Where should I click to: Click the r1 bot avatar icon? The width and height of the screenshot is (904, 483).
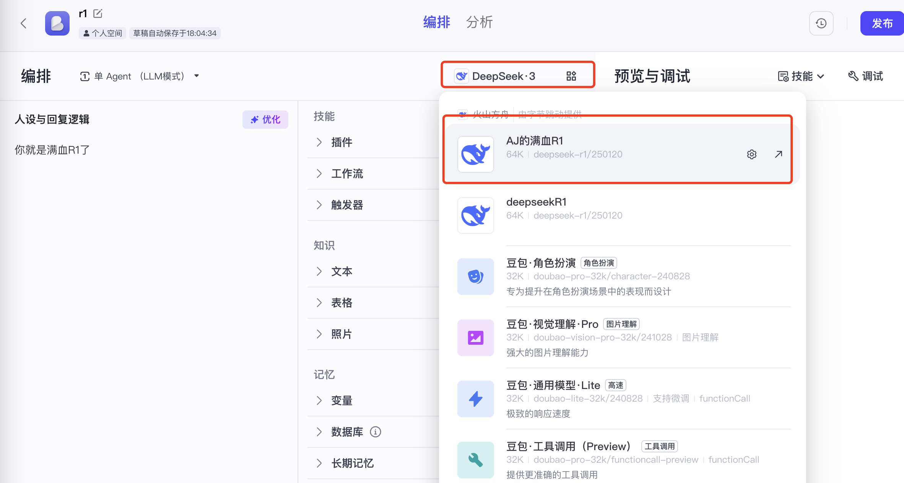(57, 24)
